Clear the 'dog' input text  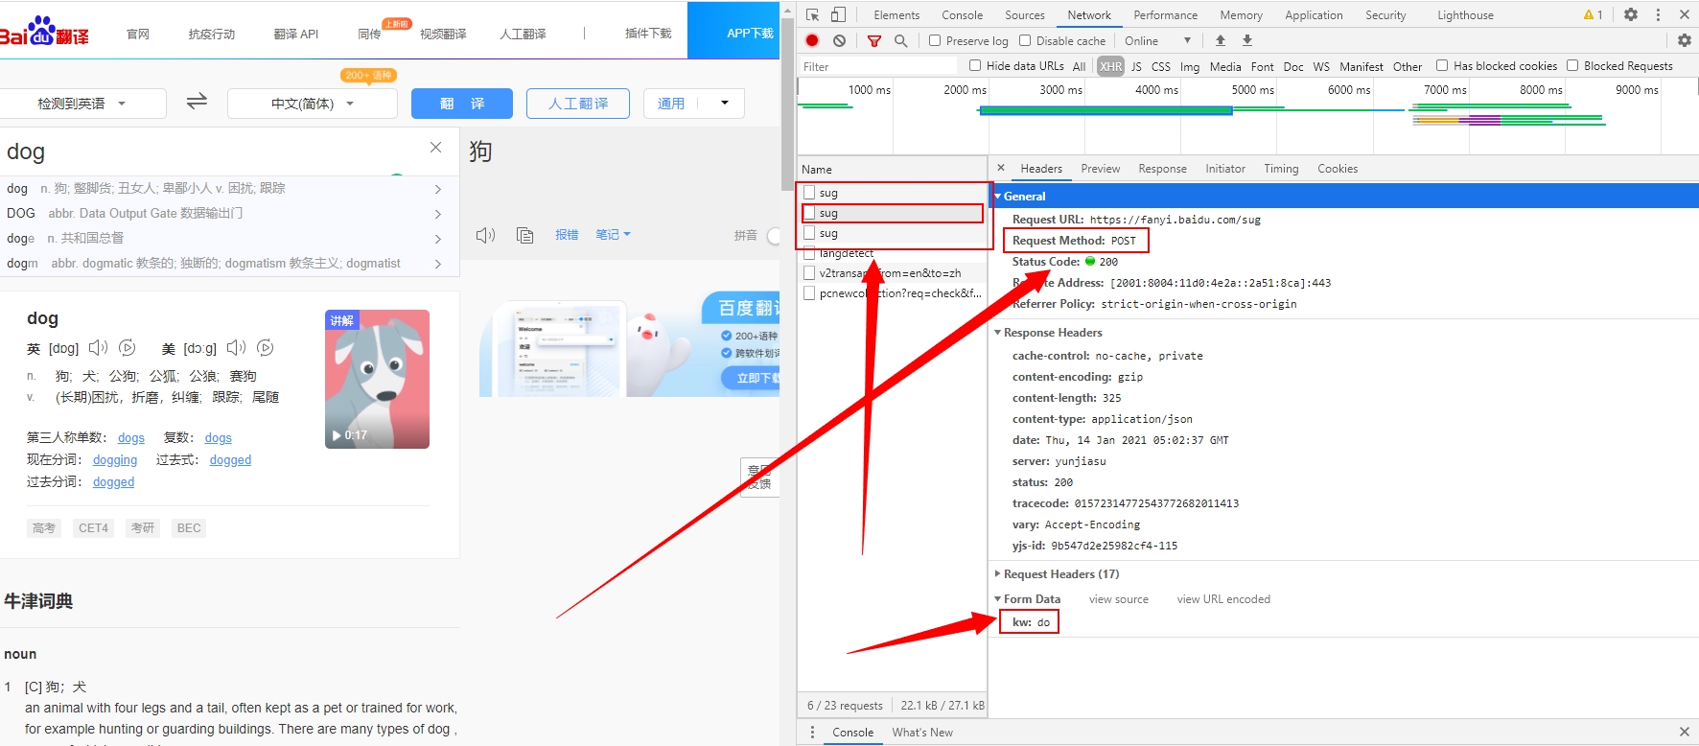click(435, 147)
